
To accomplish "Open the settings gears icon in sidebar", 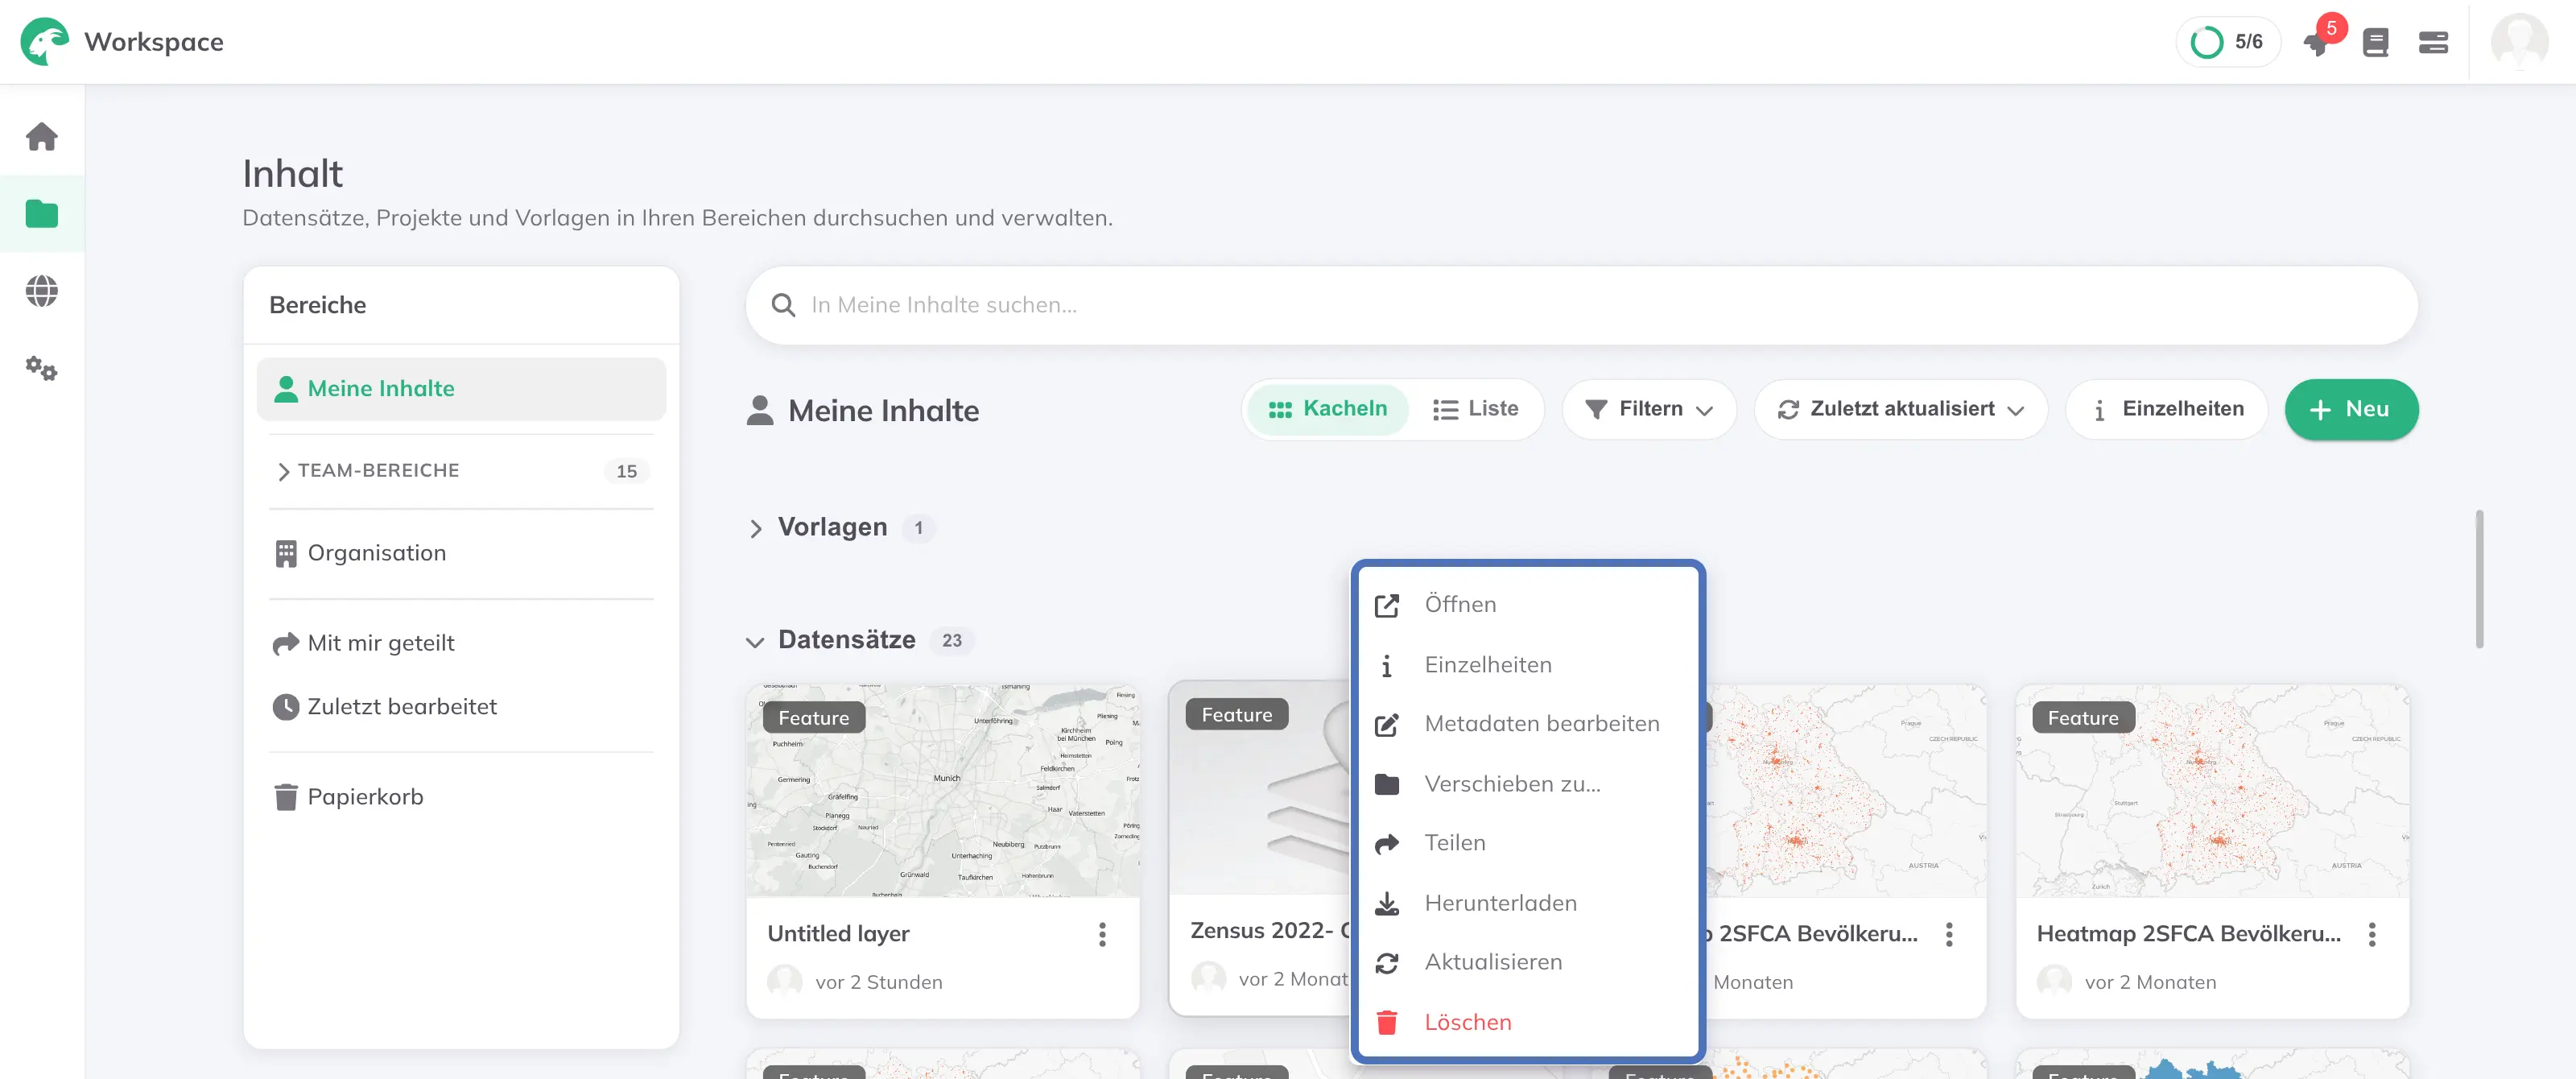I will [x=42, y=368].
